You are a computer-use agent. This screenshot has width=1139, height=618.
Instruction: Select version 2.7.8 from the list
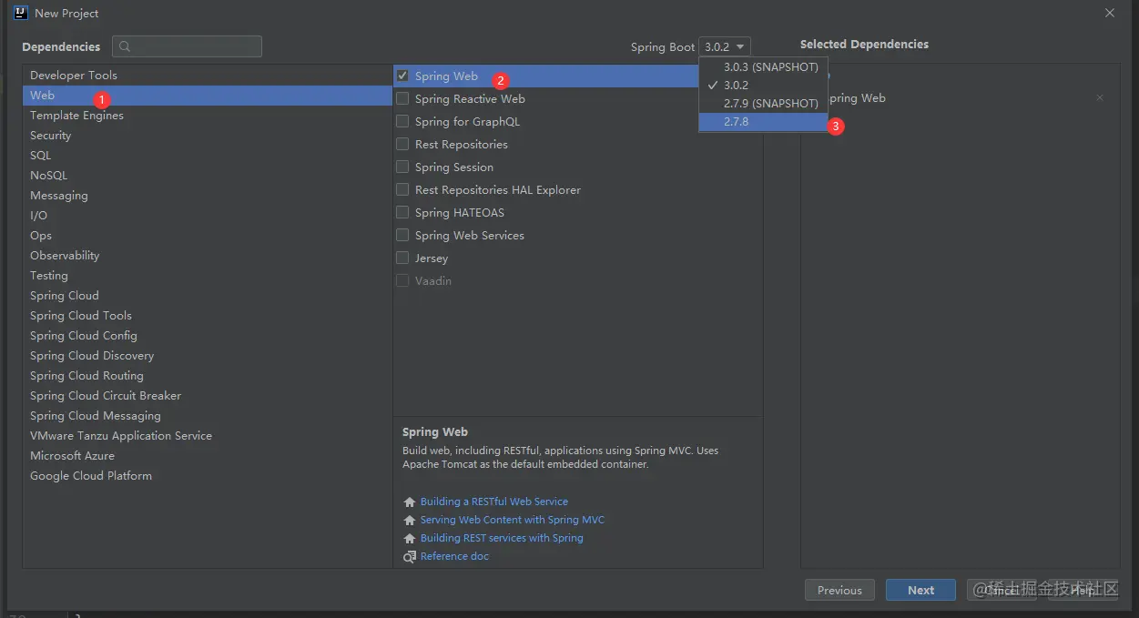737,121
